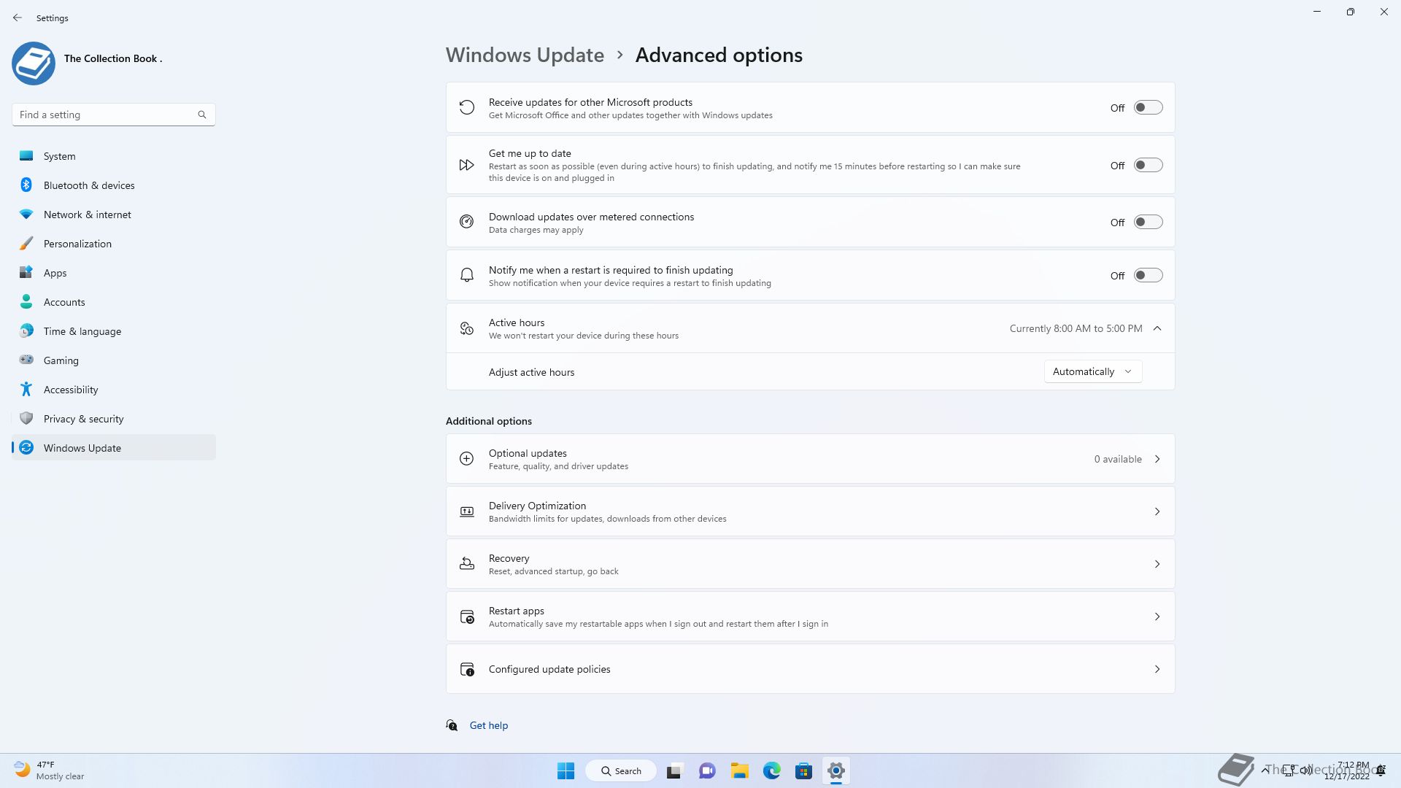Screen dimensions: 1401x788
Task: Collapse the Active hours section
Action: 1157,328
